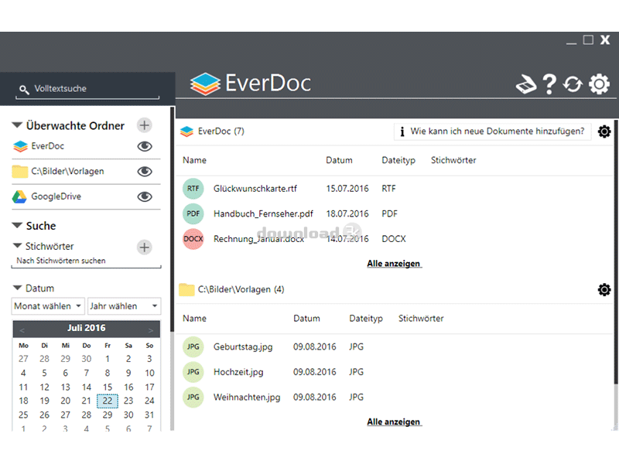Add a new watched folder with plus
Image resolution: width=619 pixels, height=464 pixels.
coord(144,125)
